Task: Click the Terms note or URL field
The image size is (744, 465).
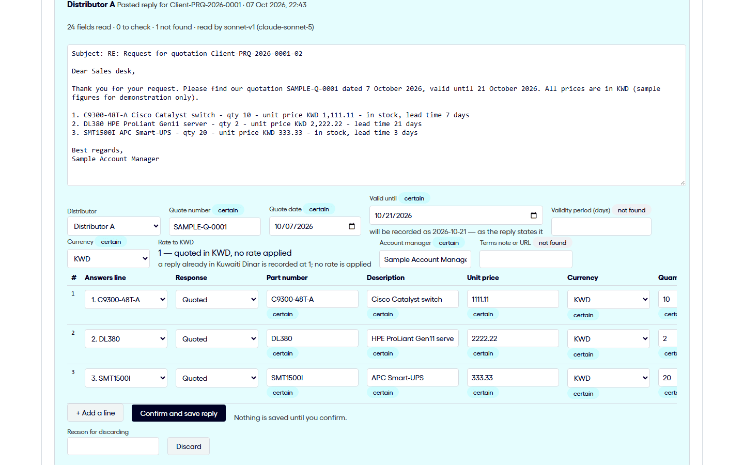Action: click(526, 259)
